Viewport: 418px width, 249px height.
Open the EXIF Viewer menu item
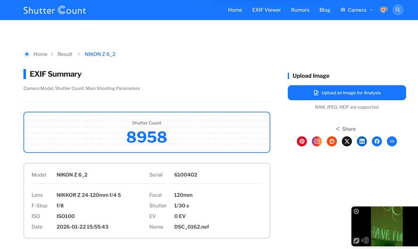point(266,10)
